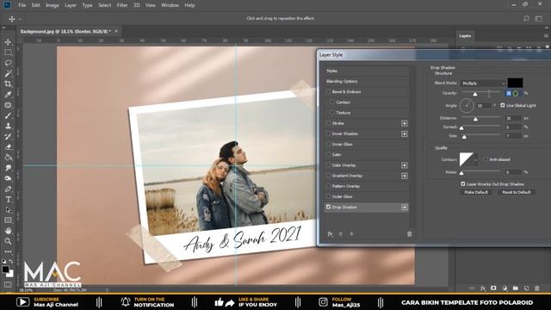Select the Magic Wand tool
This screenshot has height=310, width=551.
[x=8, y=73]
